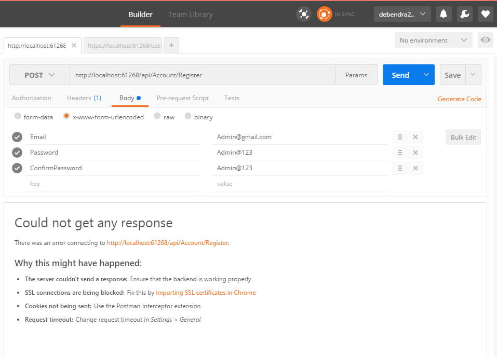Click the Password key field
This screenshot has height=357, width=497.
113,153
